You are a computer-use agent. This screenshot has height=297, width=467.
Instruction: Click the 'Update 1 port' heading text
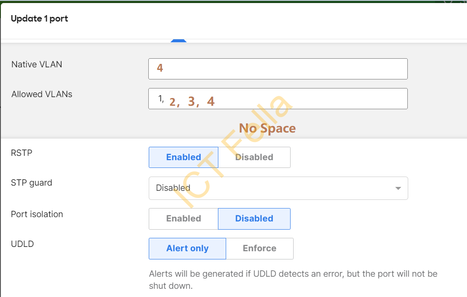(39, 19)
